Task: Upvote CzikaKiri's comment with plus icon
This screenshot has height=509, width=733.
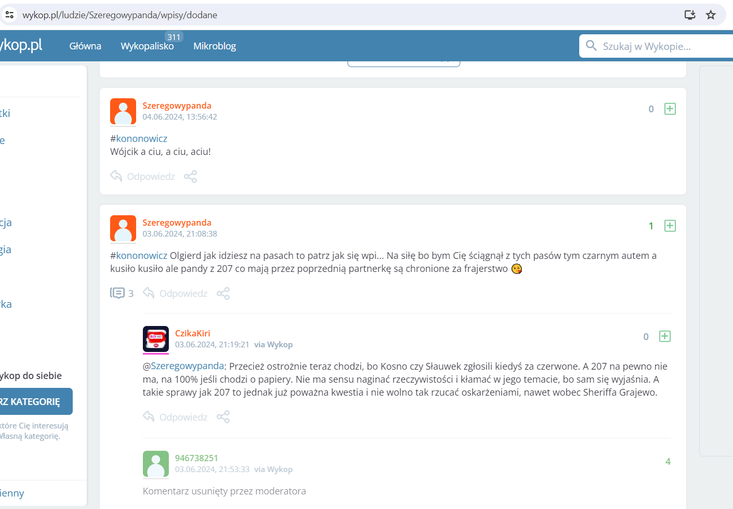Action: [665, 336]
